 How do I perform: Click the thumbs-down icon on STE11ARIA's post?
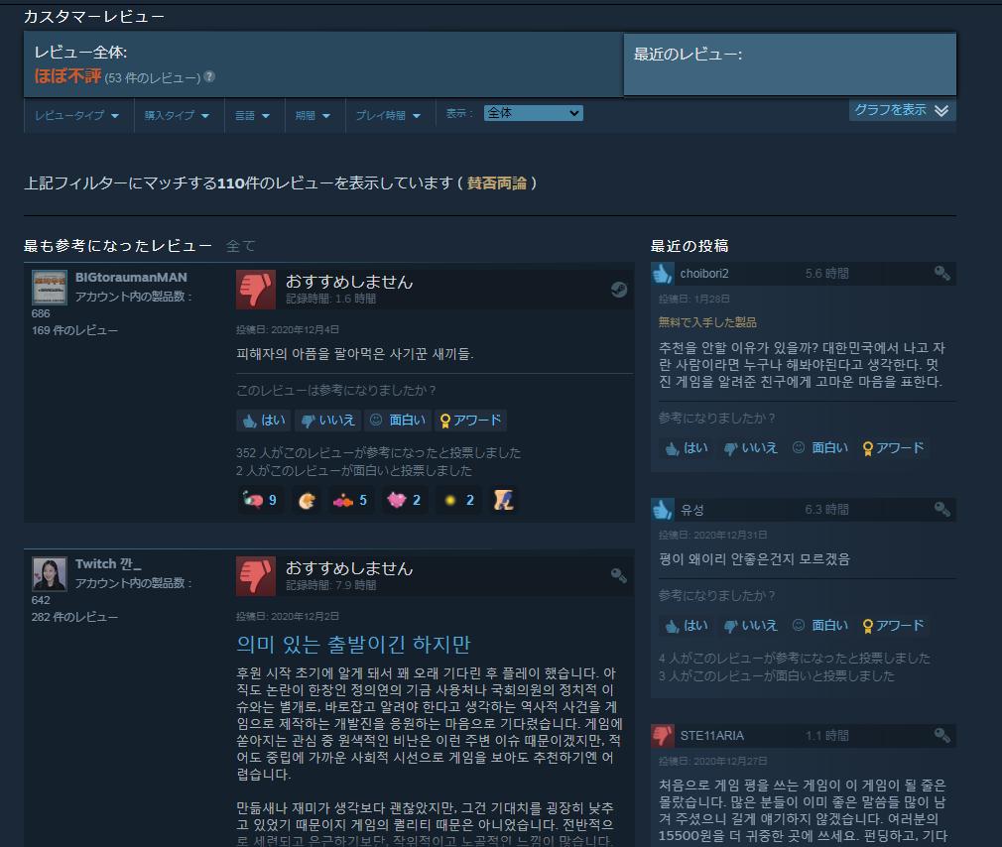tap(663, 736)
